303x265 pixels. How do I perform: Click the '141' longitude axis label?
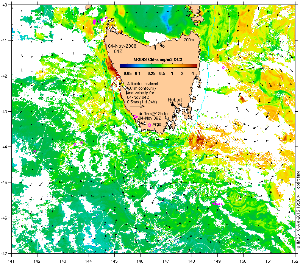pyautogui.click(x=11, y=261)
